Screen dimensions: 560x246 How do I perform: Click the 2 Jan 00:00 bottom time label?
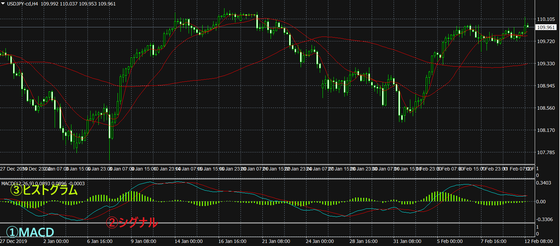pos(56,241)
